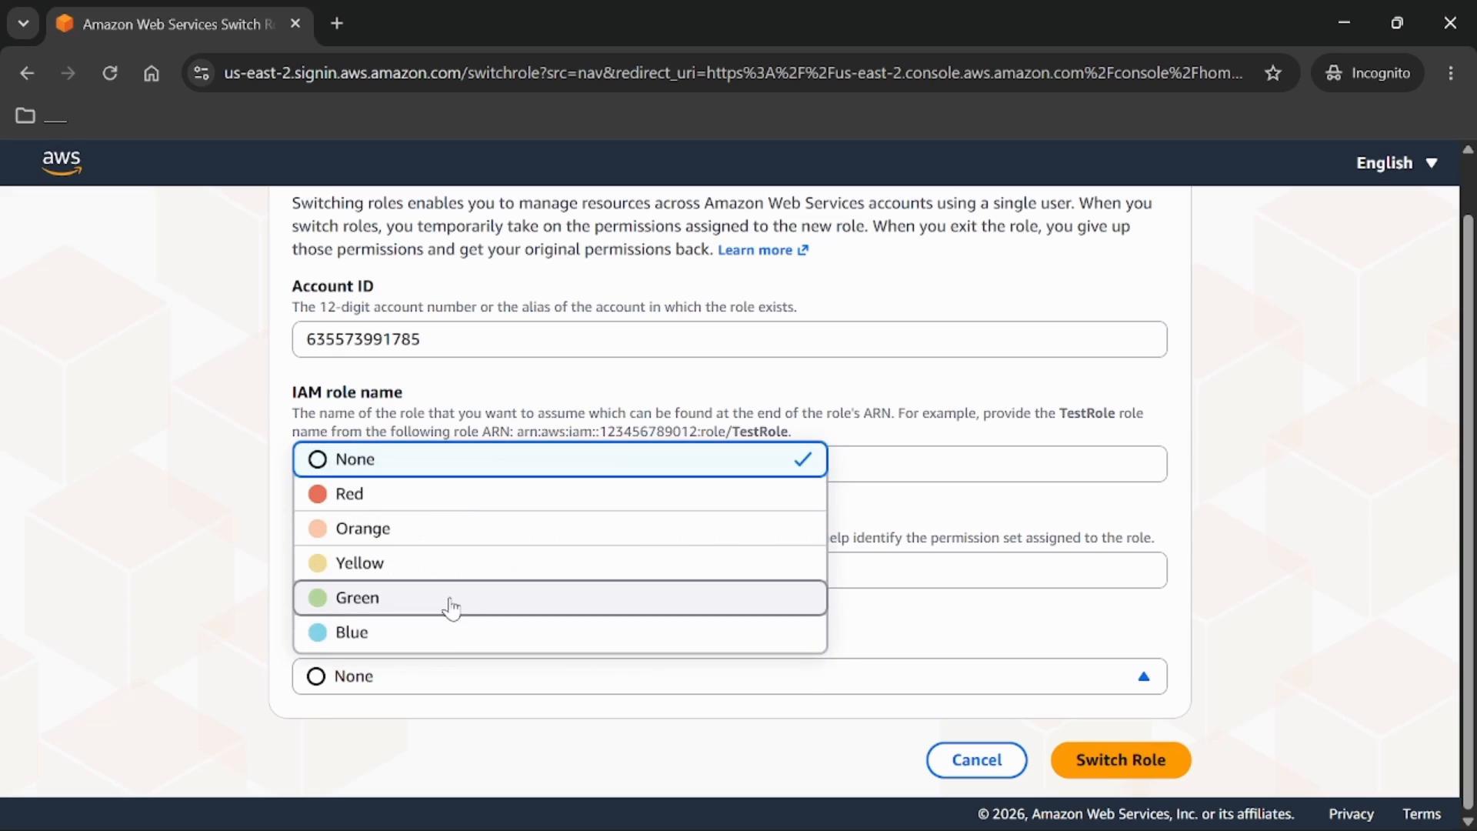Image resolution: width=1477 pixels, height=831 pixels.
Task: Open the English language dropdown
Action: pos(1397,163)
